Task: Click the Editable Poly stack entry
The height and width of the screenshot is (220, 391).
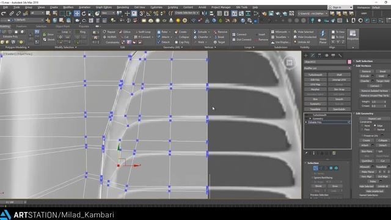Action: (x=327, y=122)
